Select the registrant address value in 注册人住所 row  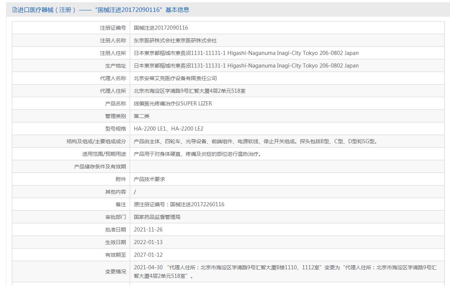pyautogui.click(x=246, y=53)
